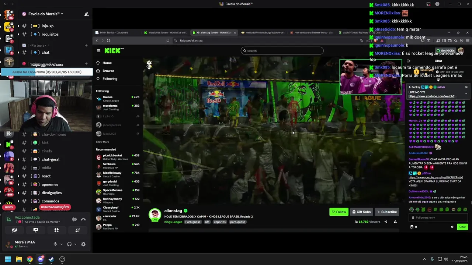Screen dimensions: 472x265
Task: Mute the Discord microphone
Action: point(55,244)
